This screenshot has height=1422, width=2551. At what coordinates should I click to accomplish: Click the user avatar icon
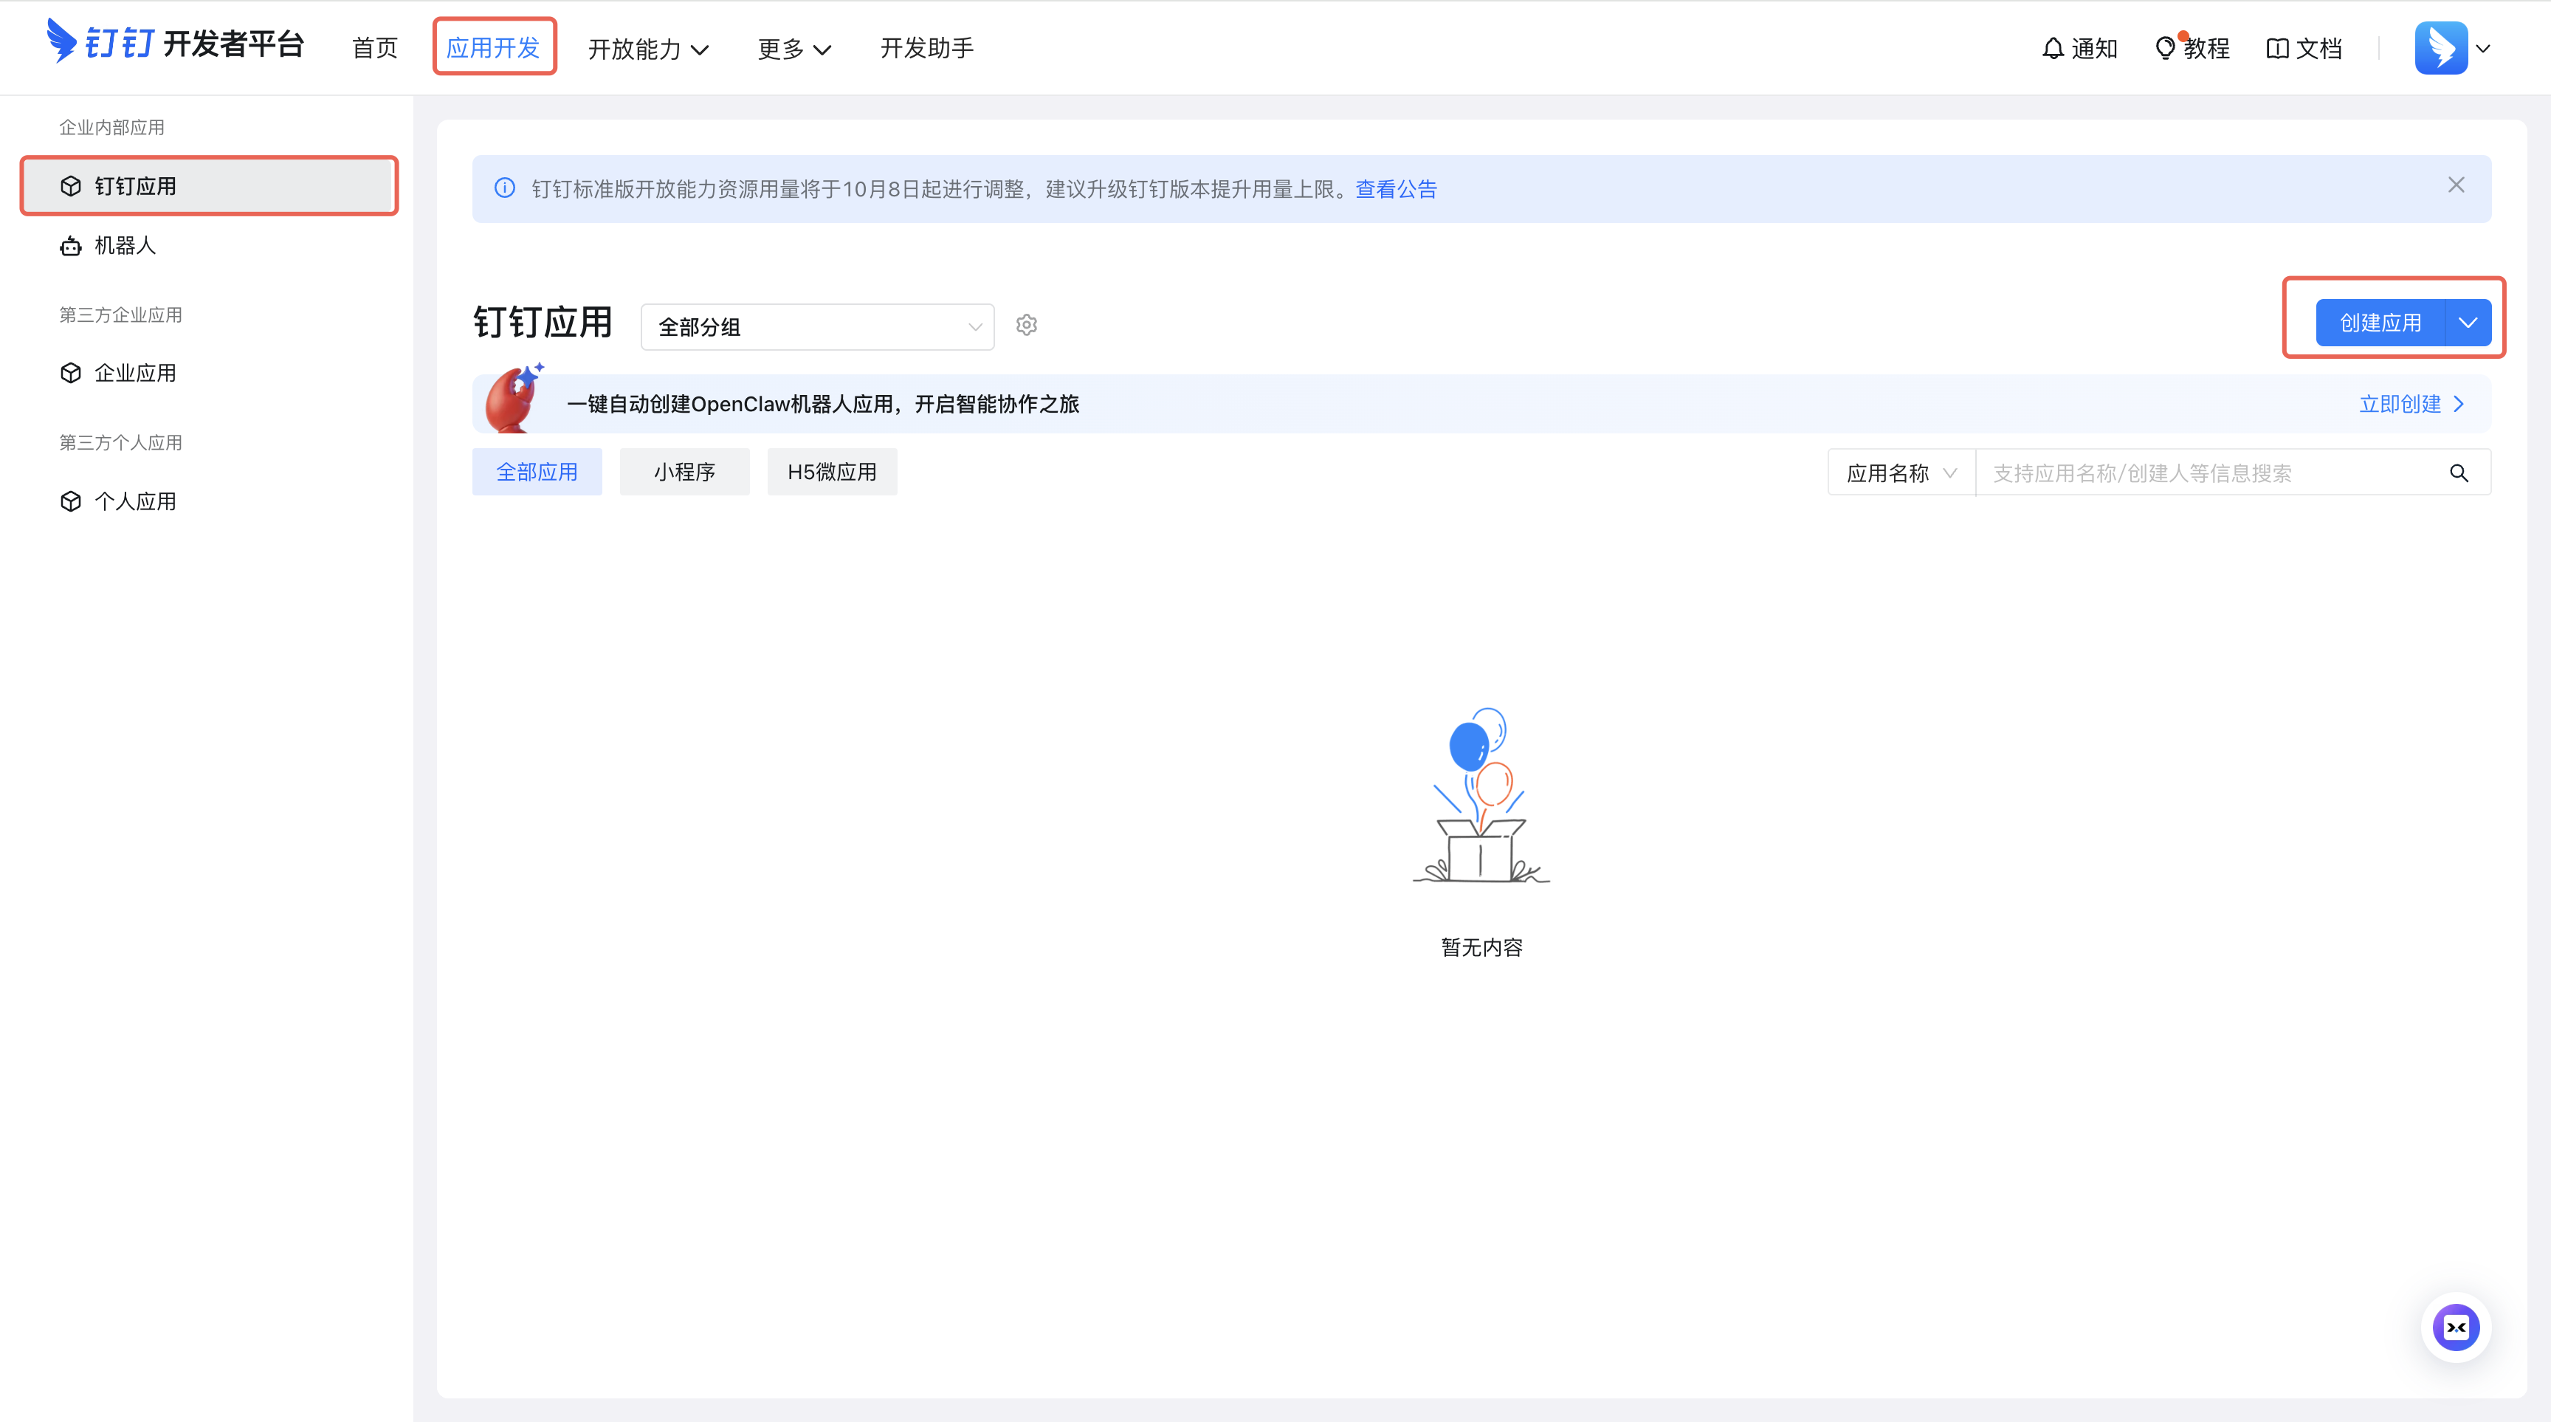pyautogui.click(x=2440, y=47)
